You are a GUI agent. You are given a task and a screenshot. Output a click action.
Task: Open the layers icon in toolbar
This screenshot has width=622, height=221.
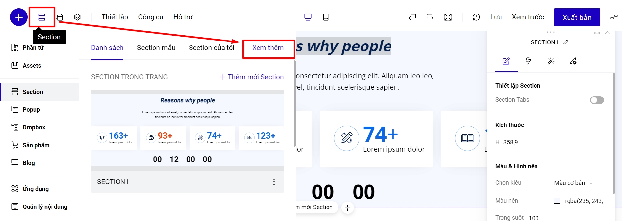point(77,17)
